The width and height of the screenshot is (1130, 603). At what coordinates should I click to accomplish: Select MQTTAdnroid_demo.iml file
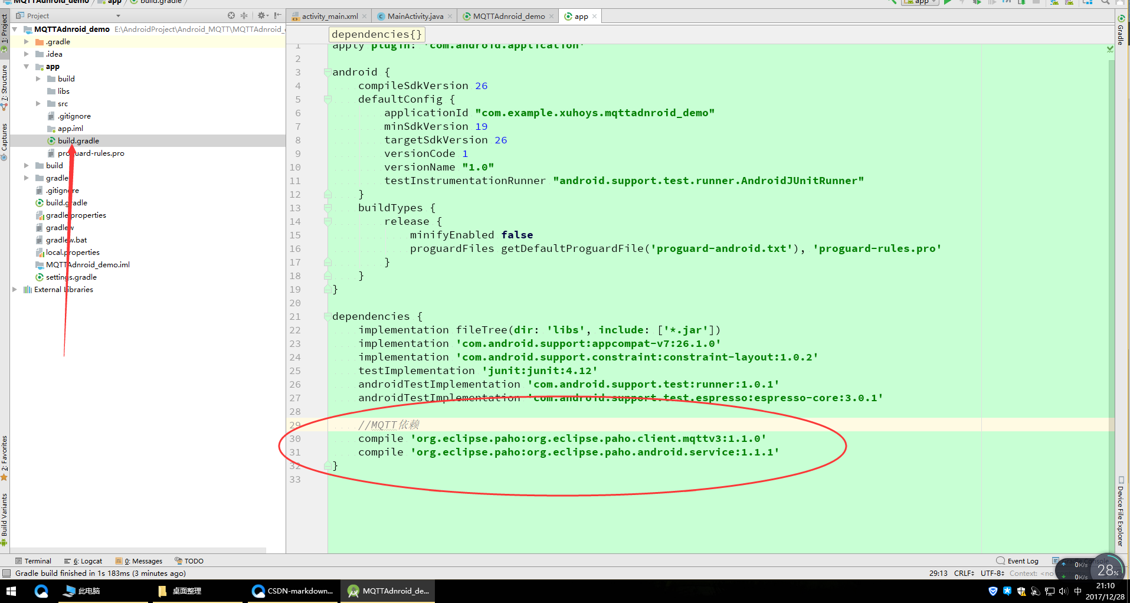coord(87,264)
